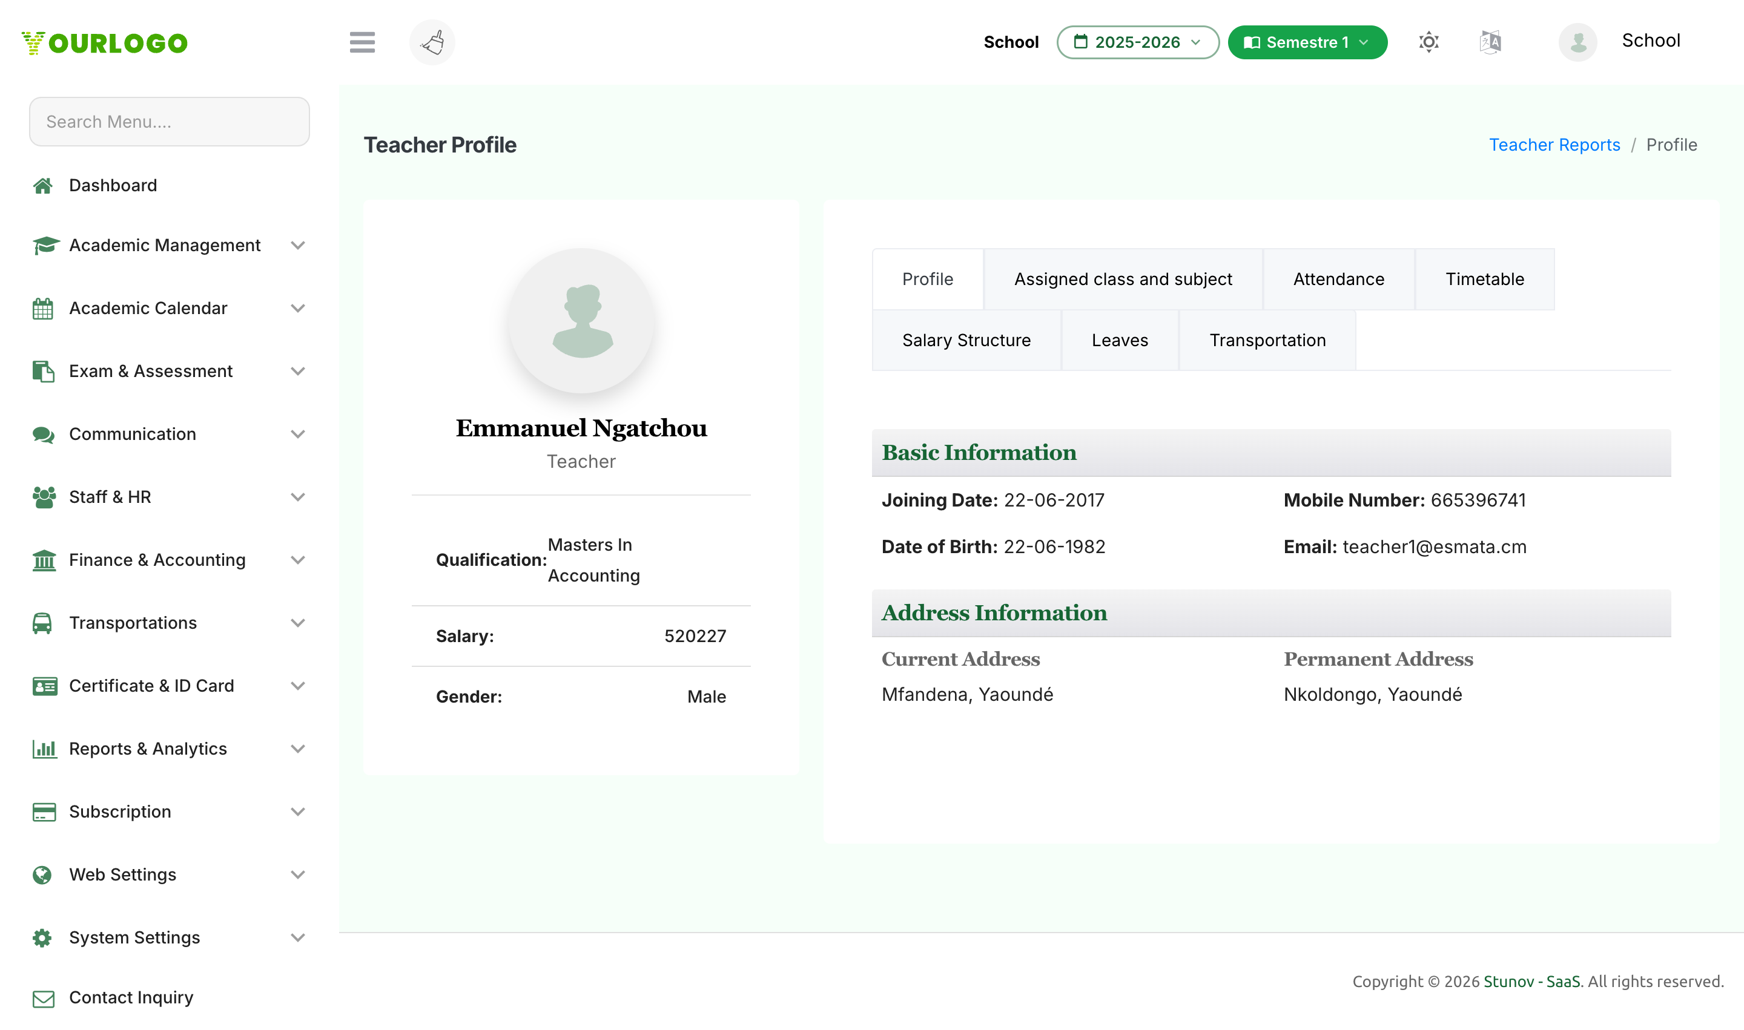Expand the Communication chevron
This screenshot has width=1744, height=1030.
point(297,435)
